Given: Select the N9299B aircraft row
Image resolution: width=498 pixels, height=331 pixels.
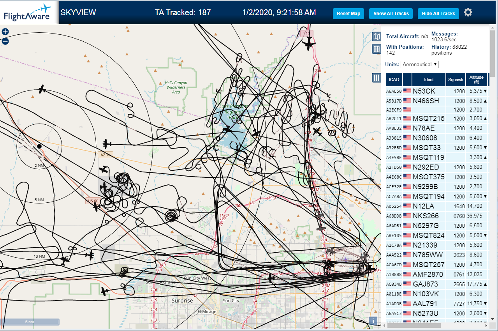Looking at the screenshot, I should click(437, 186).
